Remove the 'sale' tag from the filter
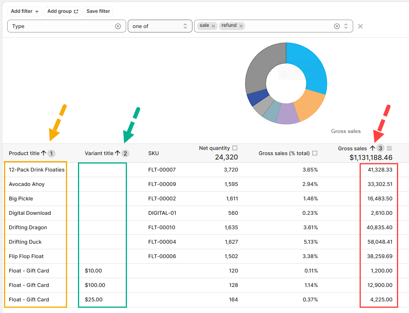 point(213,26)
